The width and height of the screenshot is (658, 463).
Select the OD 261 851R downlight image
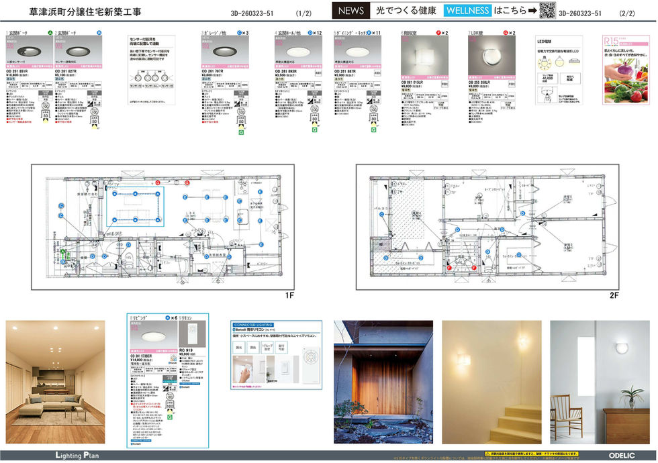point(30,50)
